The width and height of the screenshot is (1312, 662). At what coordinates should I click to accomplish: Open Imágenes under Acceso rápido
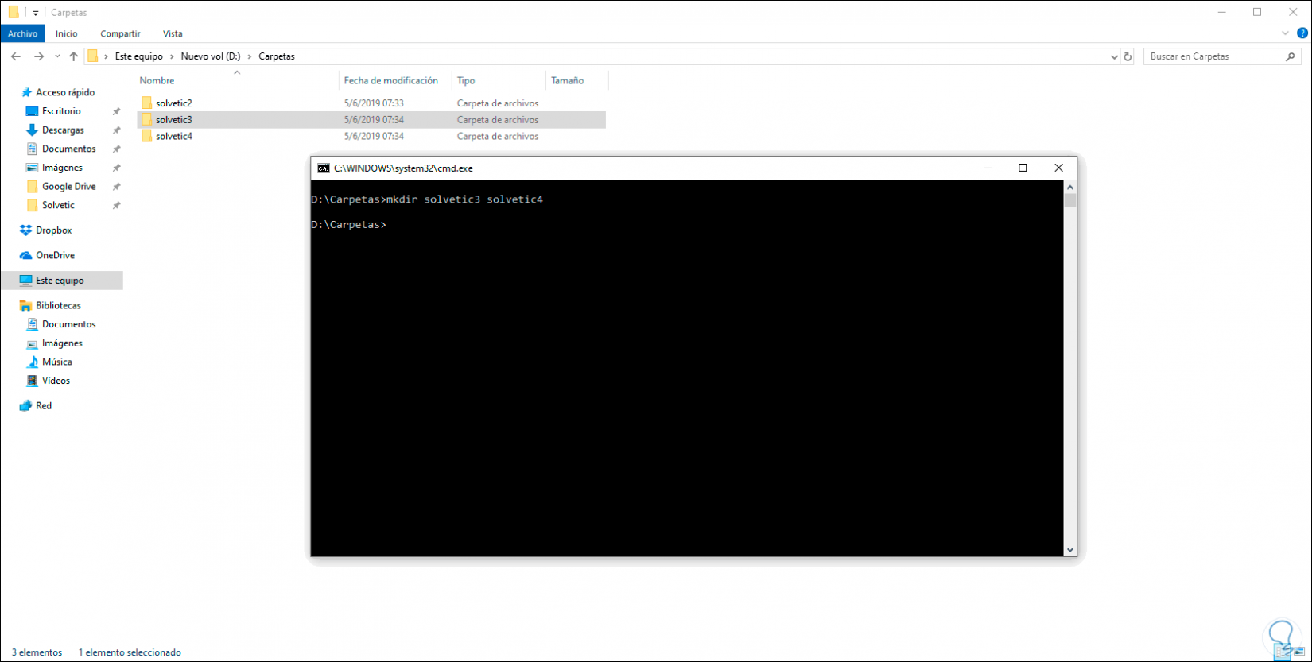pos(62,168)
